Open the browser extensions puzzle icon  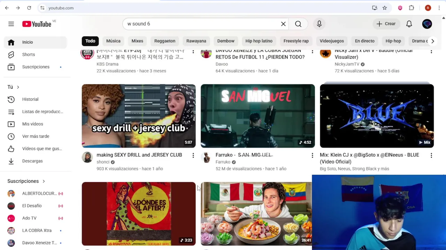412,8
